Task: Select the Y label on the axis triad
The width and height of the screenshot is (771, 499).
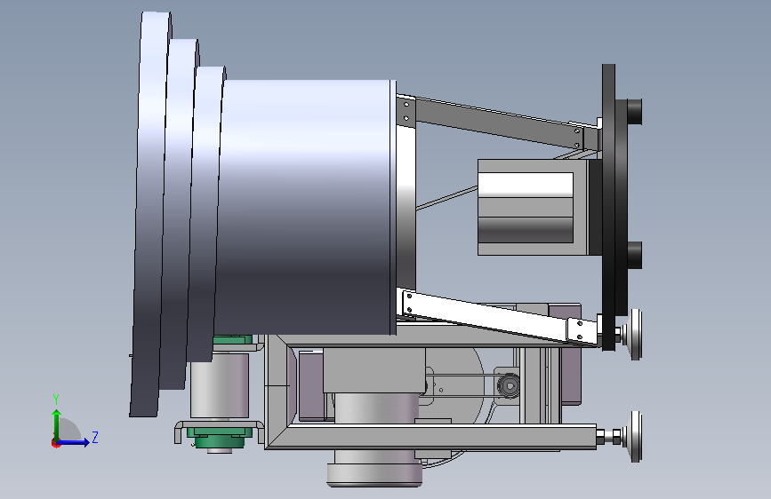Action: [56, 400]
